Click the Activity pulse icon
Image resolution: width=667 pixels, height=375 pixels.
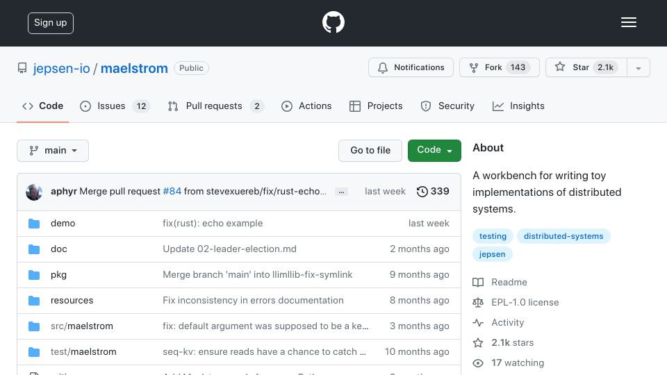(478, 323)
